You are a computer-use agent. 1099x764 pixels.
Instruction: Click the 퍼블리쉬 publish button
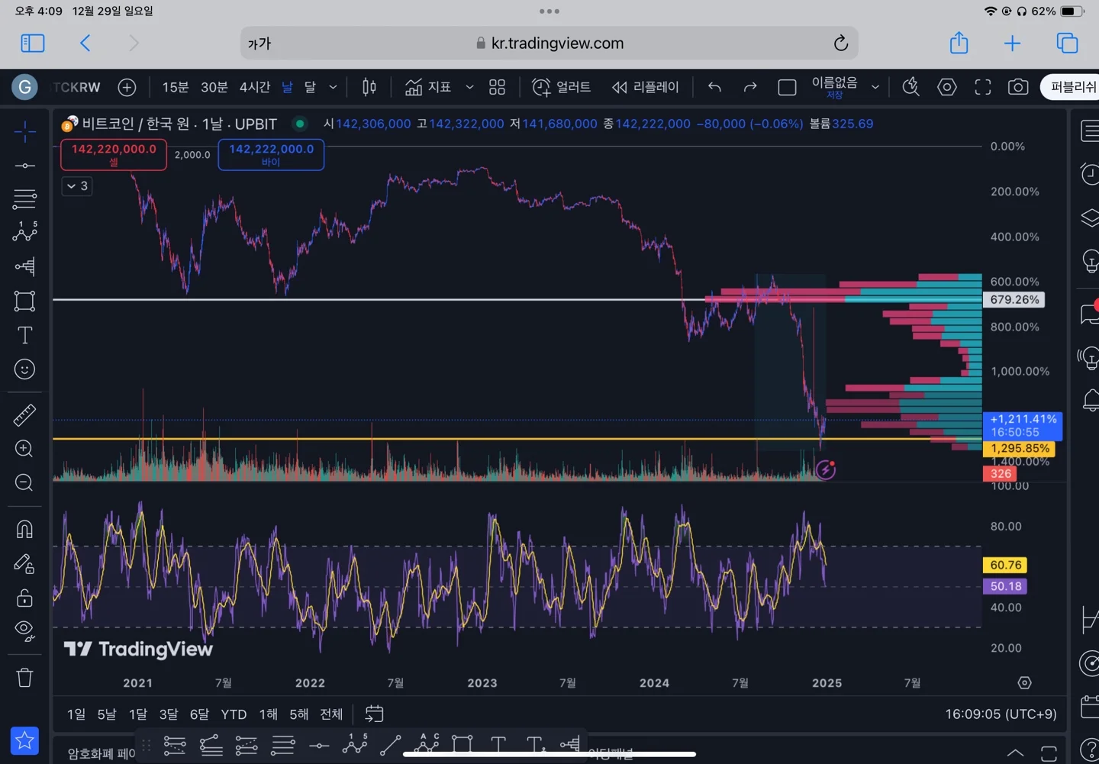[1071, 87]
